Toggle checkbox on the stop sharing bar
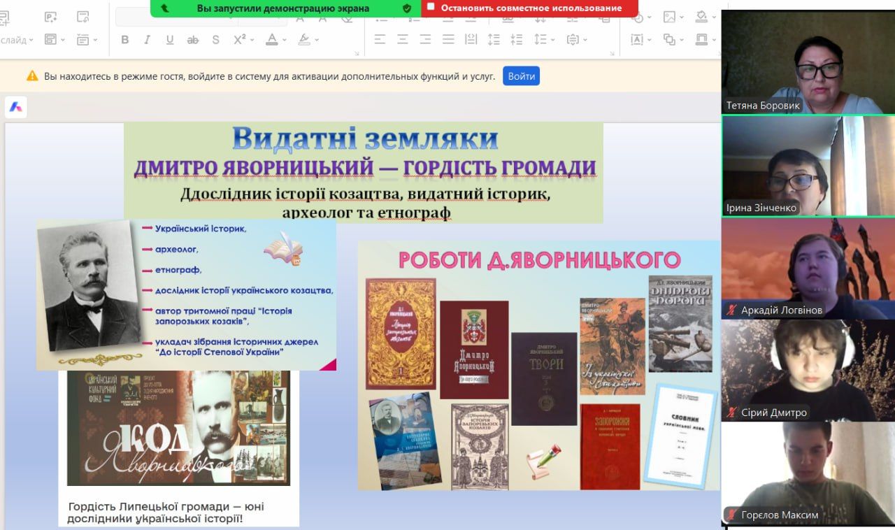 [430, 7]
